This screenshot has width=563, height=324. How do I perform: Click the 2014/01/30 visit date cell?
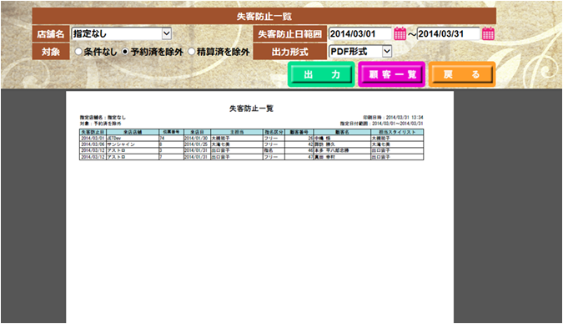click(x=197, y=138)
